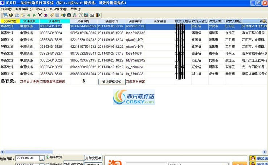Click the 交易编号 column header
Screen dimensions: 268x165
83,21
